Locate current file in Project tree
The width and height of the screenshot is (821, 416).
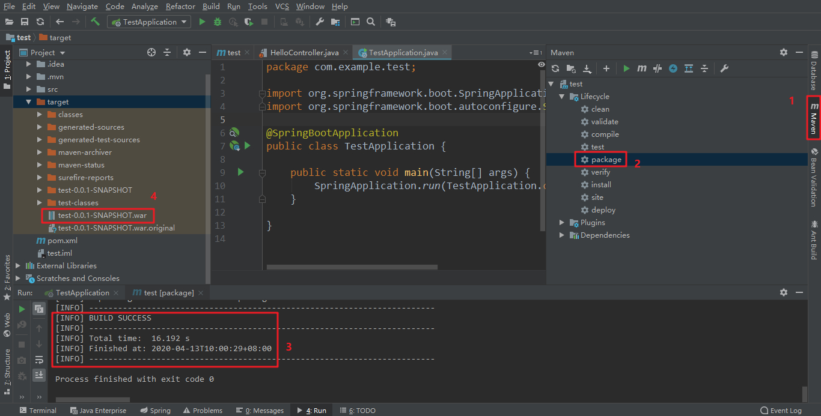151,52
